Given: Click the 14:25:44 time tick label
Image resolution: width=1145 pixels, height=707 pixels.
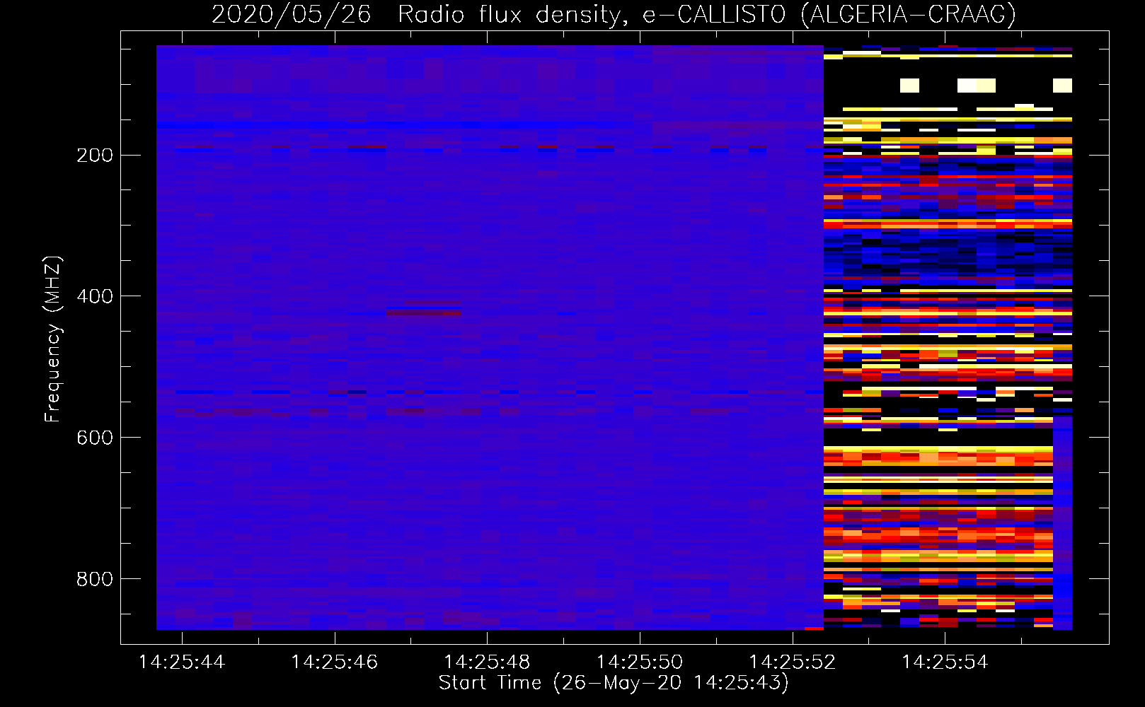Looking at the screenshot, I should tap(182, 662).
